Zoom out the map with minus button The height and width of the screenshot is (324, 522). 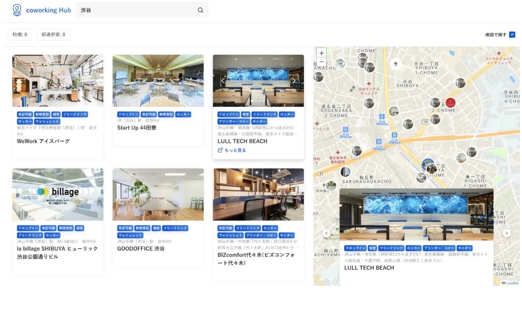pos(321,61)
